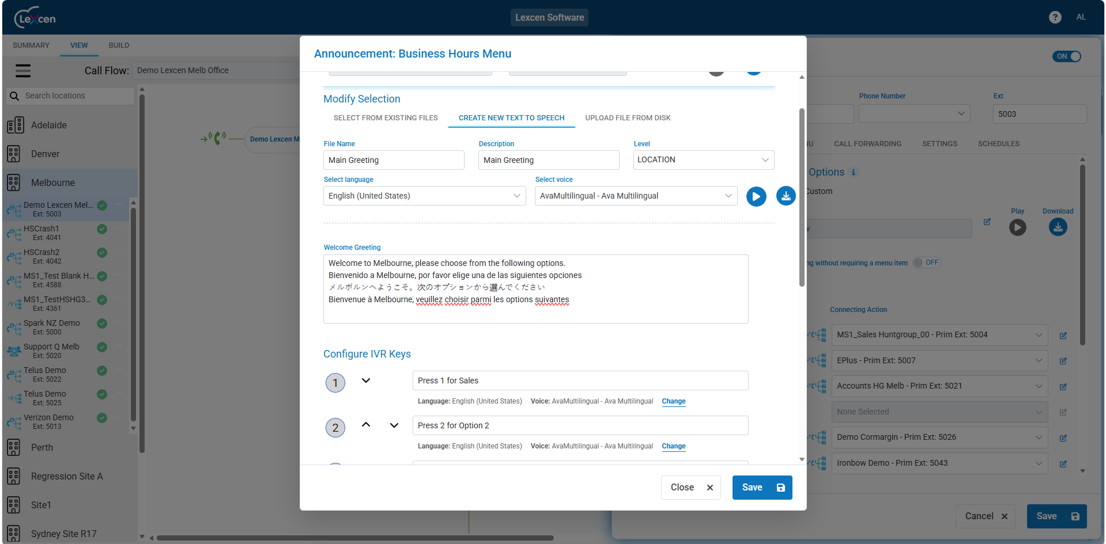Open the Call Forwarding tab

click(867, 144)
